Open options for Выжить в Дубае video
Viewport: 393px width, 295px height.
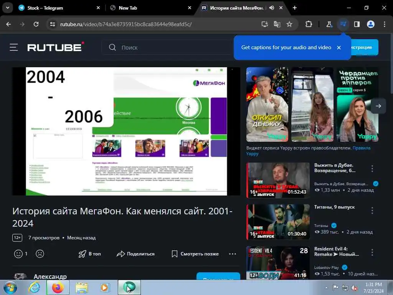click(x=372, y=169)
